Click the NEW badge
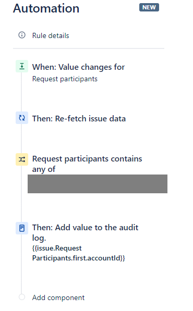The image size is (193, 311). pos(149,7)
